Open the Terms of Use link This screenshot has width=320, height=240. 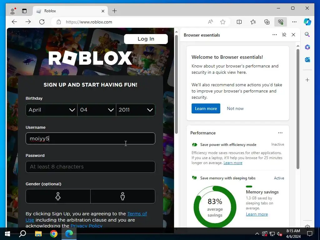(x=86, y=217)
